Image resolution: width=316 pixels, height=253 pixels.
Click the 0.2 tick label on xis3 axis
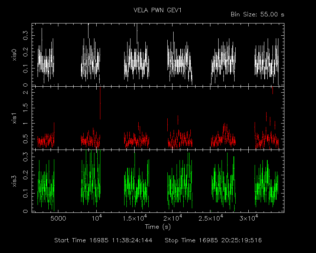25,175
